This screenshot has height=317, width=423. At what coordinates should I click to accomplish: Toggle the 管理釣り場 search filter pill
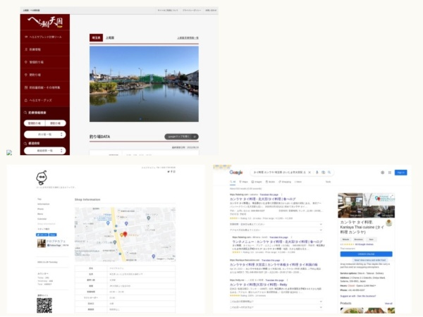(35, 123)
